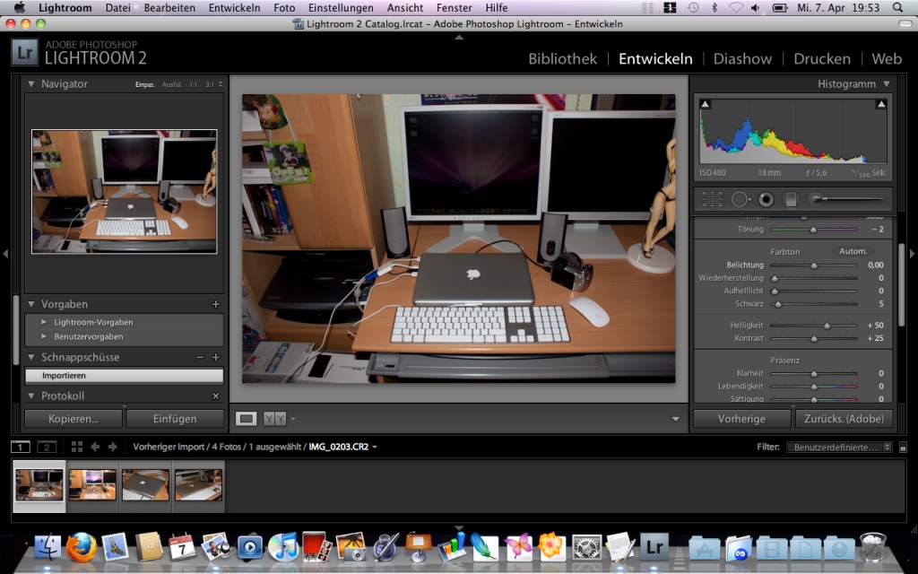The height and width of the screenshot is (574, 918).
Task: Toggle highlight clipping indicator in histogram
Action: point(881,104)
